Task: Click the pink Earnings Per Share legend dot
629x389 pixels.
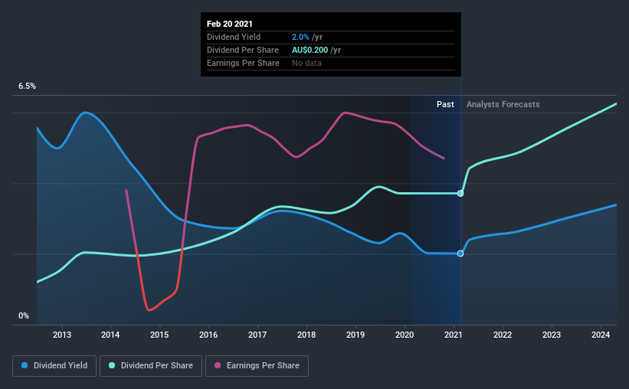Action: [218, 365]
